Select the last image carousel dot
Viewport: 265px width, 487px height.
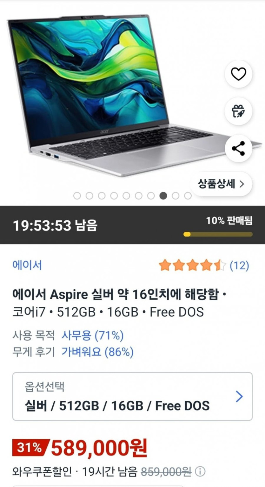[188, 196]
